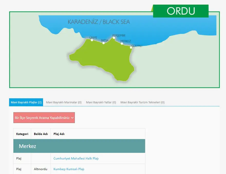Click the Ünye marker dot on map

[x=92, y=40]
